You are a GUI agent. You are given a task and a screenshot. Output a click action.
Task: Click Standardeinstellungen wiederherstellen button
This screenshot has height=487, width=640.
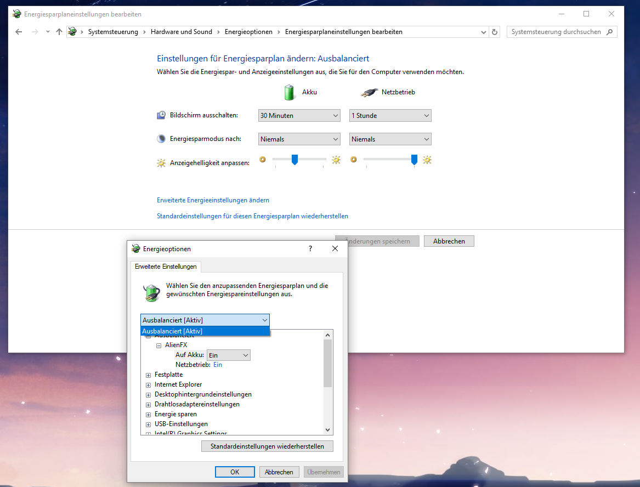coord(267,446)
